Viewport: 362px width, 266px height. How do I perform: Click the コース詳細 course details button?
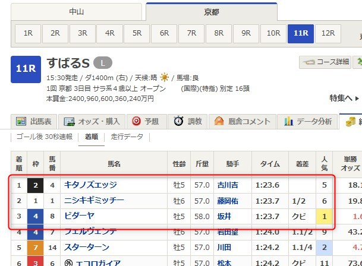click(325, 62)
